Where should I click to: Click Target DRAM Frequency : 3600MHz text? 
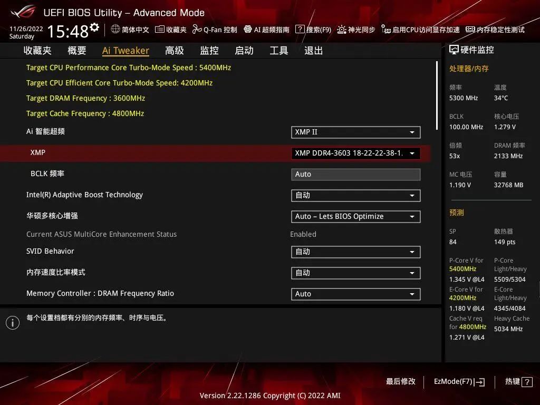[86, 98]
